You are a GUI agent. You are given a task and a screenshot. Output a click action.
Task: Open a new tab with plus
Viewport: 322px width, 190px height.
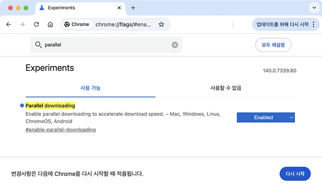(133, 8)
